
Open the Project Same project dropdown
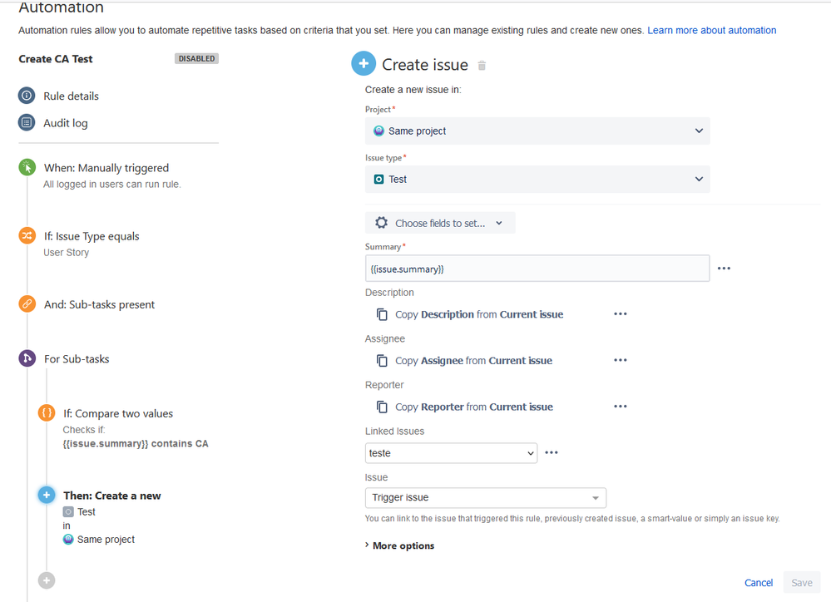pyautogui.click(x=537, y=131)
